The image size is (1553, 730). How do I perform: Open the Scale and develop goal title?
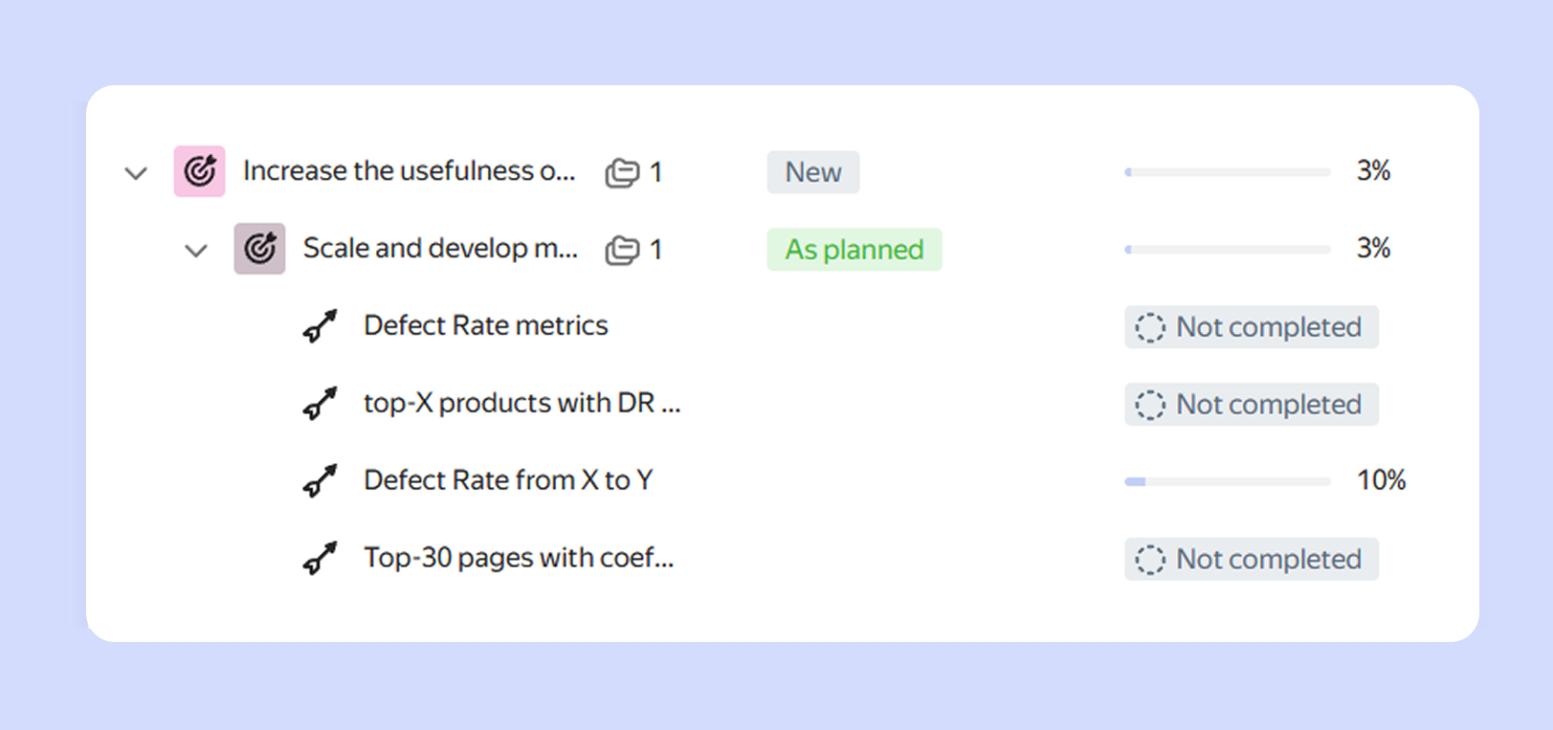tap(440, 249)
